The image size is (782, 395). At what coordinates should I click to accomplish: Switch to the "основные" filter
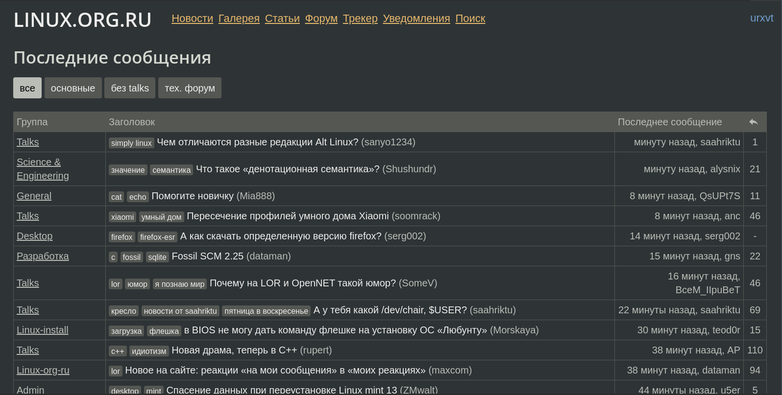click(x=73, y=88)
